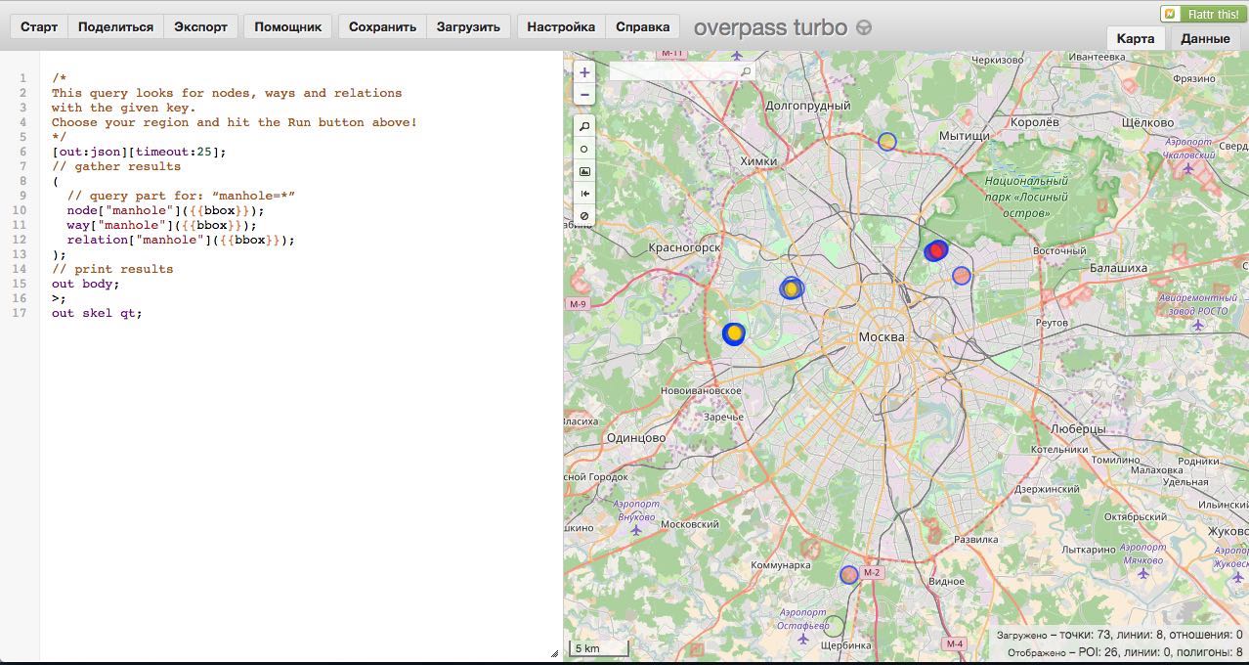Viewport: 1249px width, 665px height.
Task: Launch the Помощник wizard
Action: pyautogui.click(x=288, y=26)
